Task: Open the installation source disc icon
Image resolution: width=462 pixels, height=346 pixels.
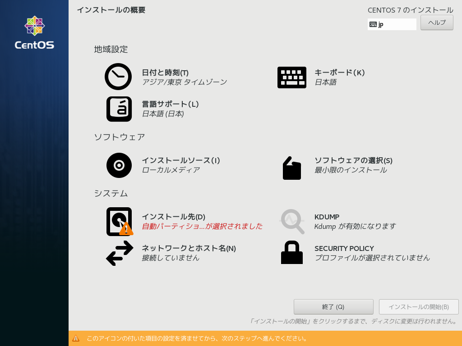Action: coord(119,165)
